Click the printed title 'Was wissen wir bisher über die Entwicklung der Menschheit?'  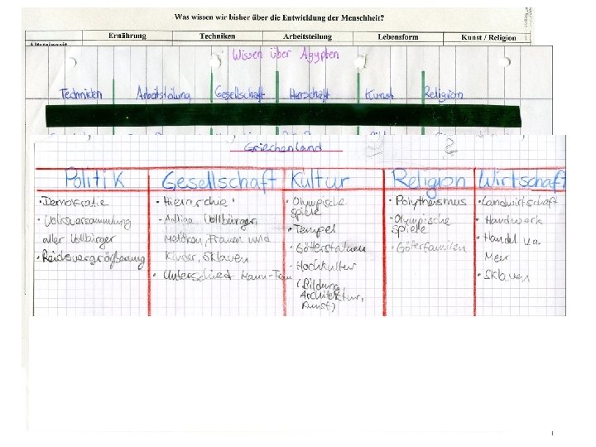click(x=279, y=17)
